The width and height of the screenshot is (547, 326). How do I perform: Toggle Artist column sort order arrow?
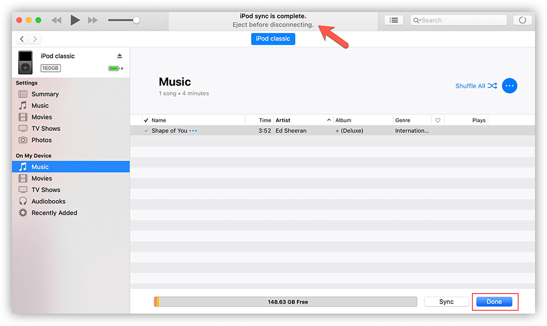[329, 120]
